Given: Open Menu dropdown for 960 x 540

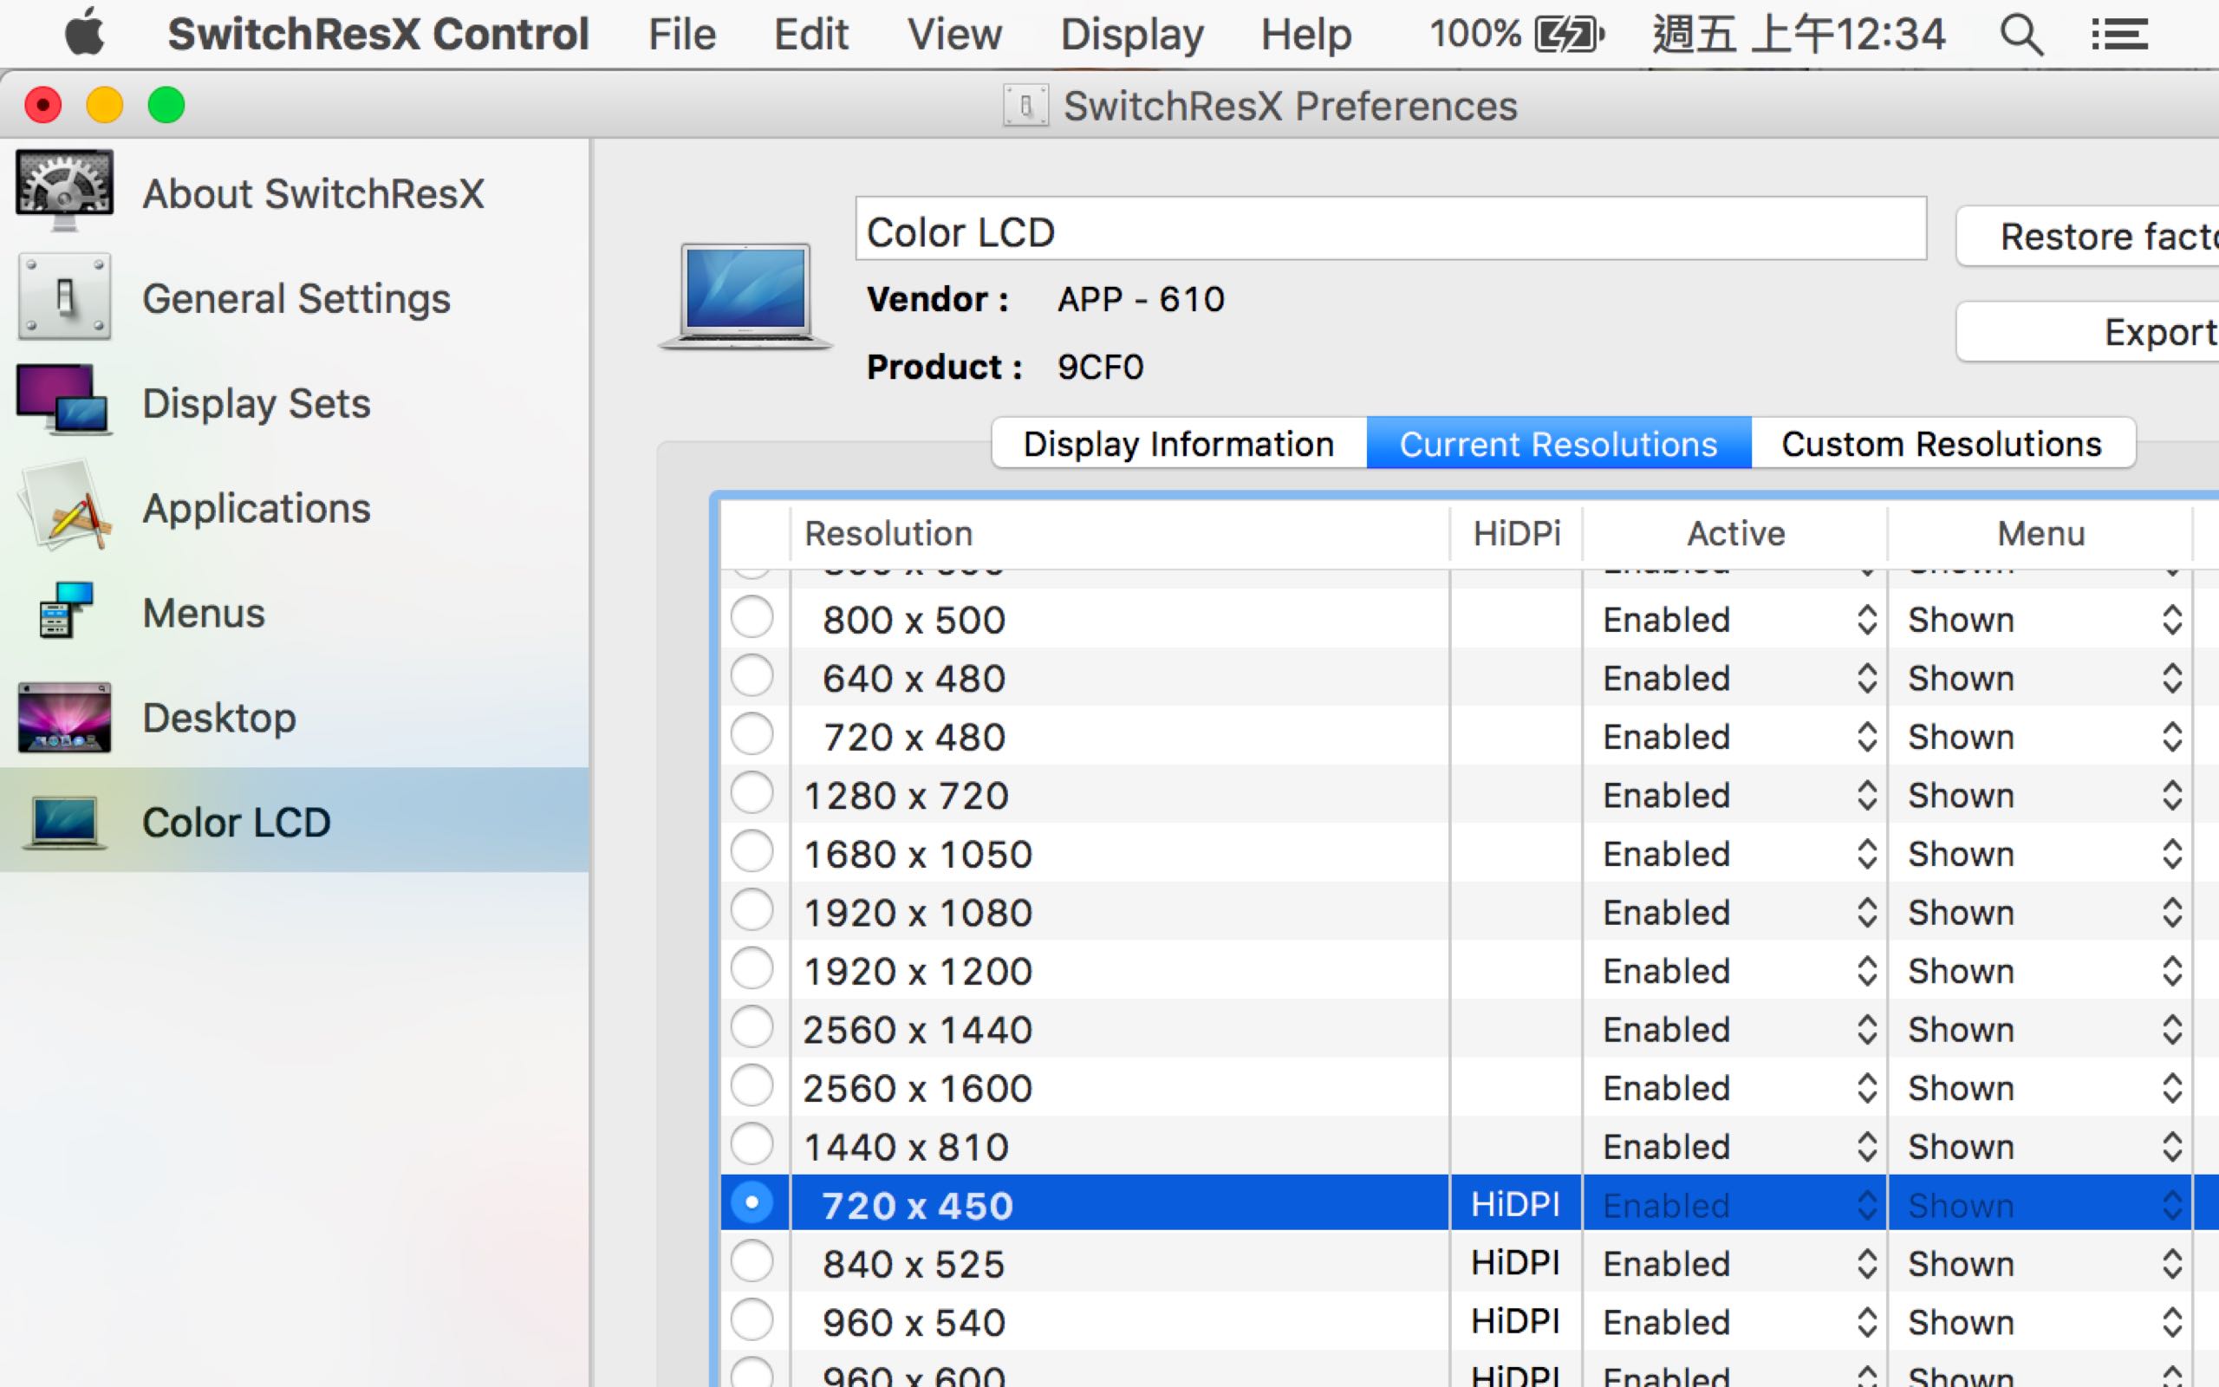Looking at the screenshot, I should [2041, 1324].
